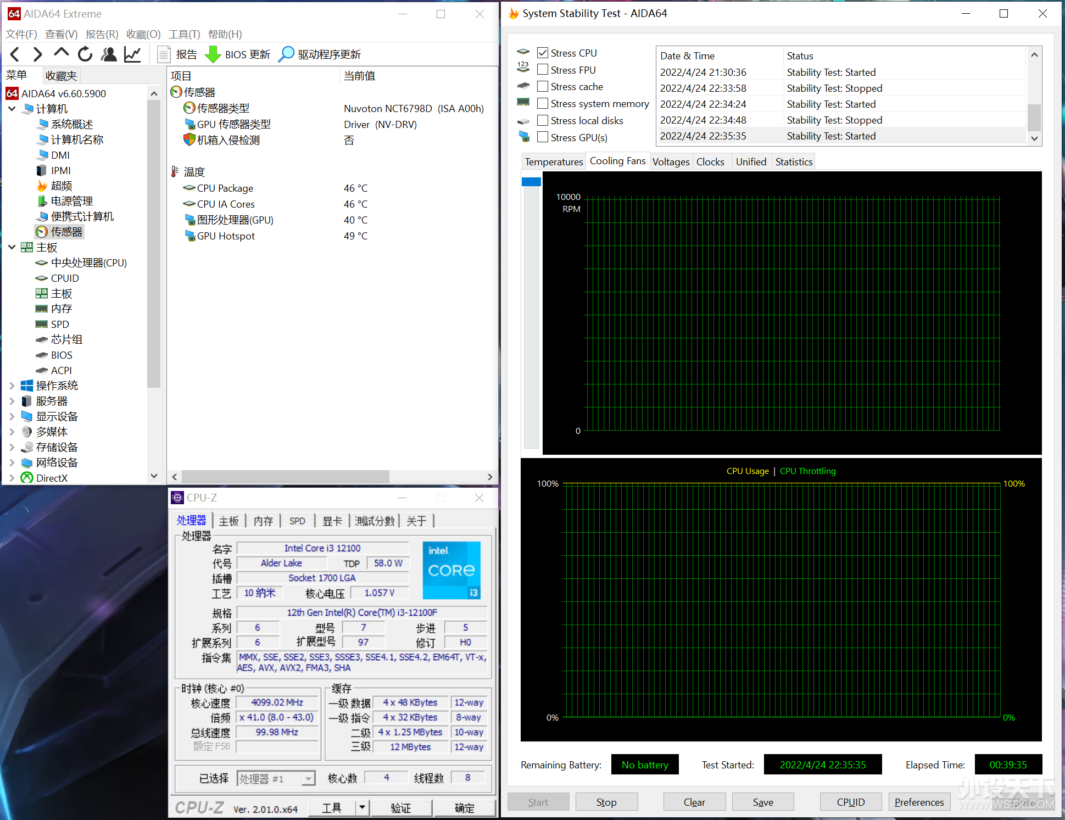Click the refresh icon in AIDA64 toolbar
1065x820 pixels.
[x=85, y=54]
